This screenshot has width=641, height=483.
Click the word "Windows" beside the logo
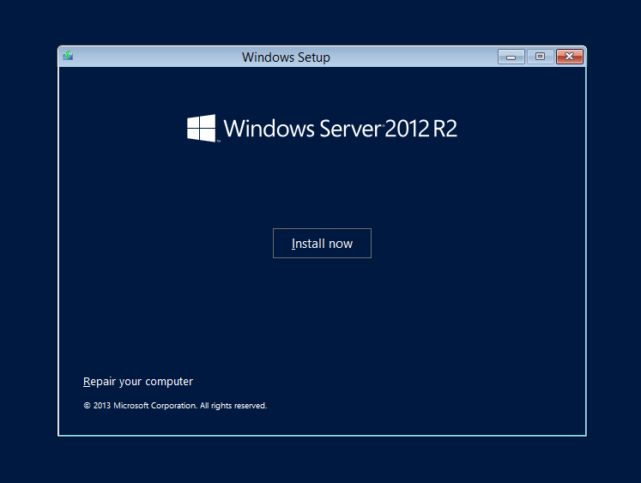coord(269,129)
